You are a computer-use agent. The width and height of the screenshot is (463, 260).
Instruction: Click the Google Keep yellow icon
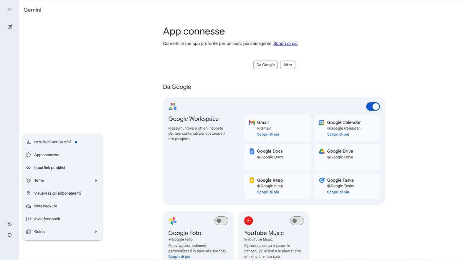click(x=252, y=180)
